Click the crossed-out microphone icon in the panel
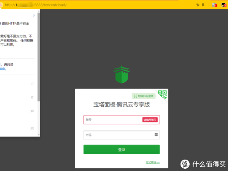This screenshot has width=228, height=171. point(32,97)
